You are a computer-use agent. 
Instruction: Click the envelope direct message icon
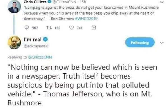94,27
